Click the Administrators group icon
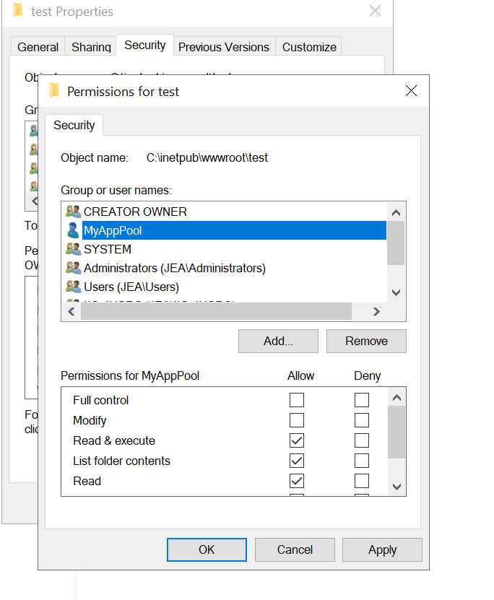 (73, 268)
